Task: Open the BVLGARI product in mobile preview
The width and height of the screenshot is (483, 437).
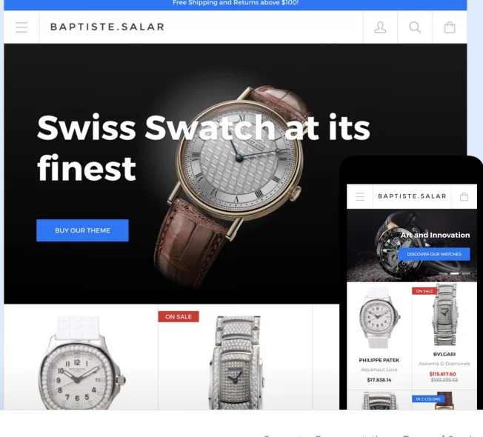Action: point(444,354)
